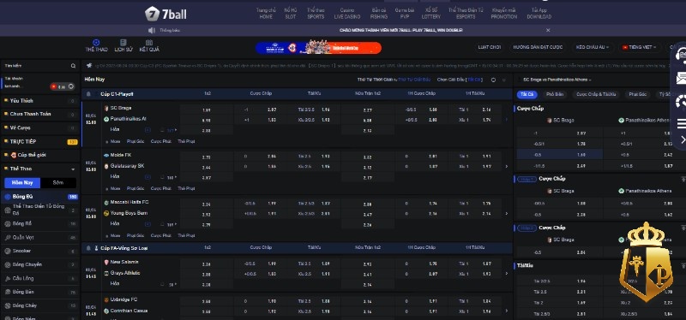Sort by Thứ Tự Giải Đấu
Viewport: 686px width, 320px height.
tap(414, 80)
